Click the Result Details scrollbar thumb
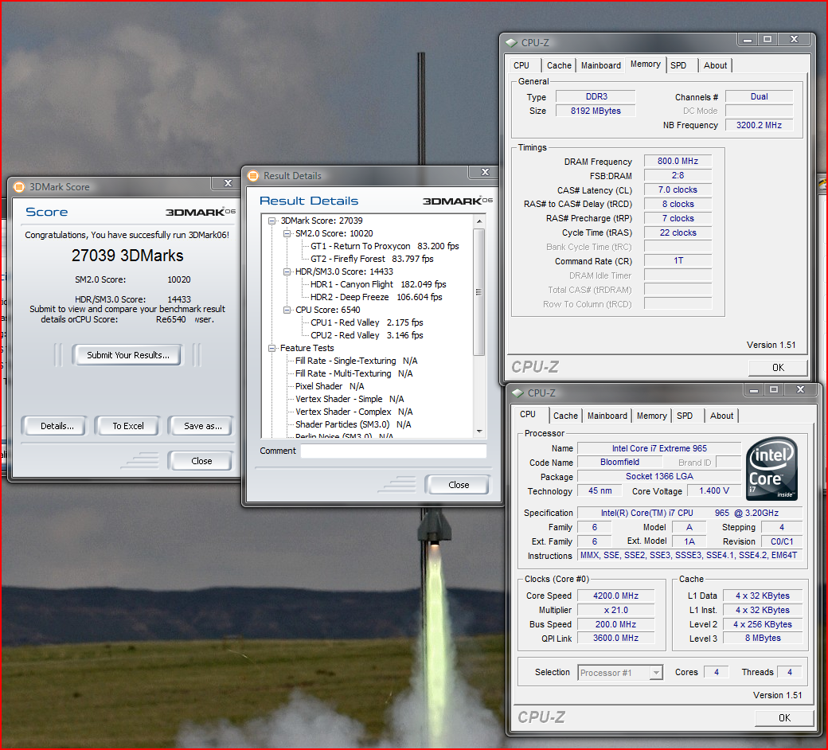Screen dimensions: 828x750 click(x=479, y=292)
